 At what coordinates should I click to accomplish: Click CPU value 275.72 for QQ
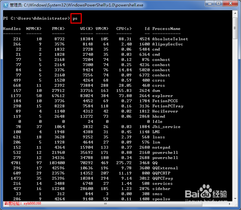point(124,163)
